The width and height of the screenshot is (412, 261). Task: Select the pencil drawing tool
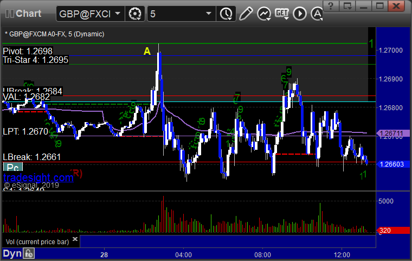pyautogui.click(x=246, y=14)
